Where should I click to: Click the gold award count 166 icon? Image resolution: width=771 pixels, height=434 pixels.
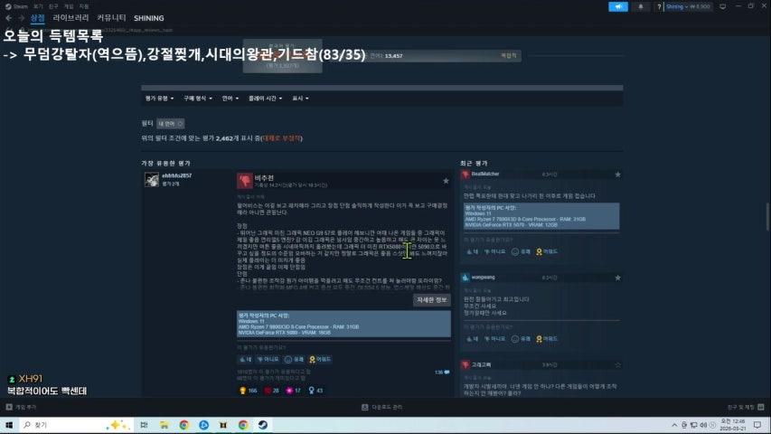tap(242, 391)
